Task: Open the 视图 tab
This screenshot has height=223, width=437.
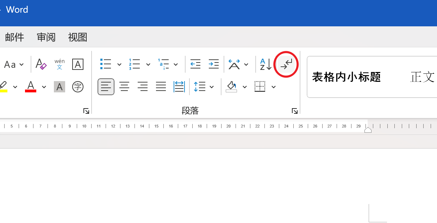Action: click(x=77, y=37)
